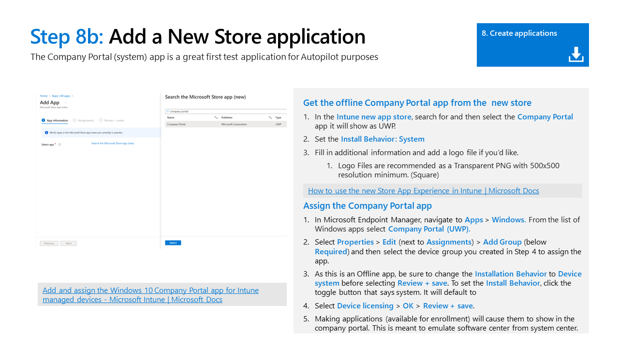Click Company Portal (UWP). text in step 1
Image resolution: width=619 pixels, height=348 pixels.
pyautogui.click(x=429, y=229)
